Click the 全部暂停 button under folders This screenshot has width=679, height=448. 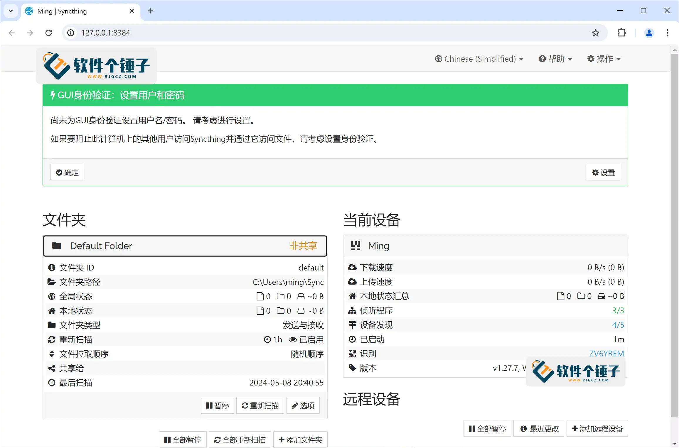pyautogui.click(x=183, y=440)
